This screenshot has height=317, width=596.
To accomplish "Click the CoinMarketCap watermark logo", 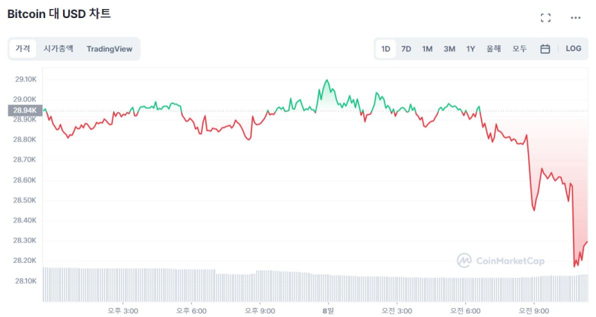I will click(500, 261).
